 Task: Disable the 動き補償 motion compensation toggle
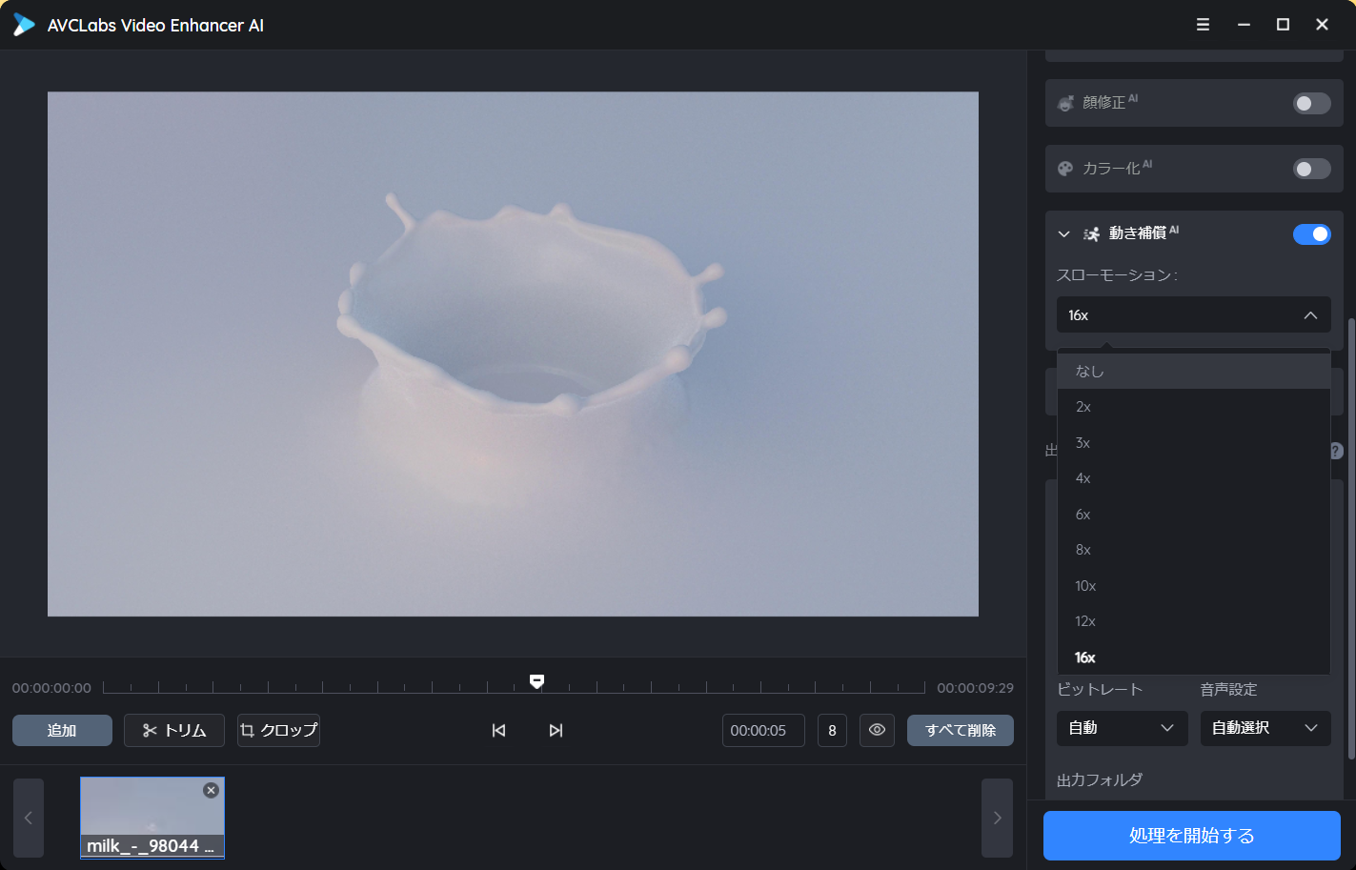point(1311,234)
